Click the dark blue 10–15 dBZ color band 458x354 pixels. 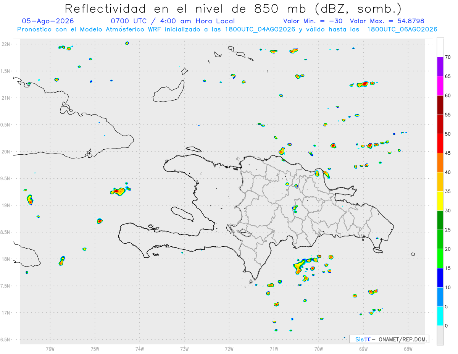pos(440,278)
